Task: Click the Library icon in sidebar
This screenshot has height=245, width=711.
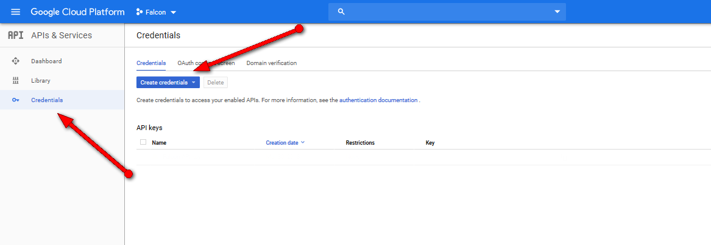Action: click(15, 81)
